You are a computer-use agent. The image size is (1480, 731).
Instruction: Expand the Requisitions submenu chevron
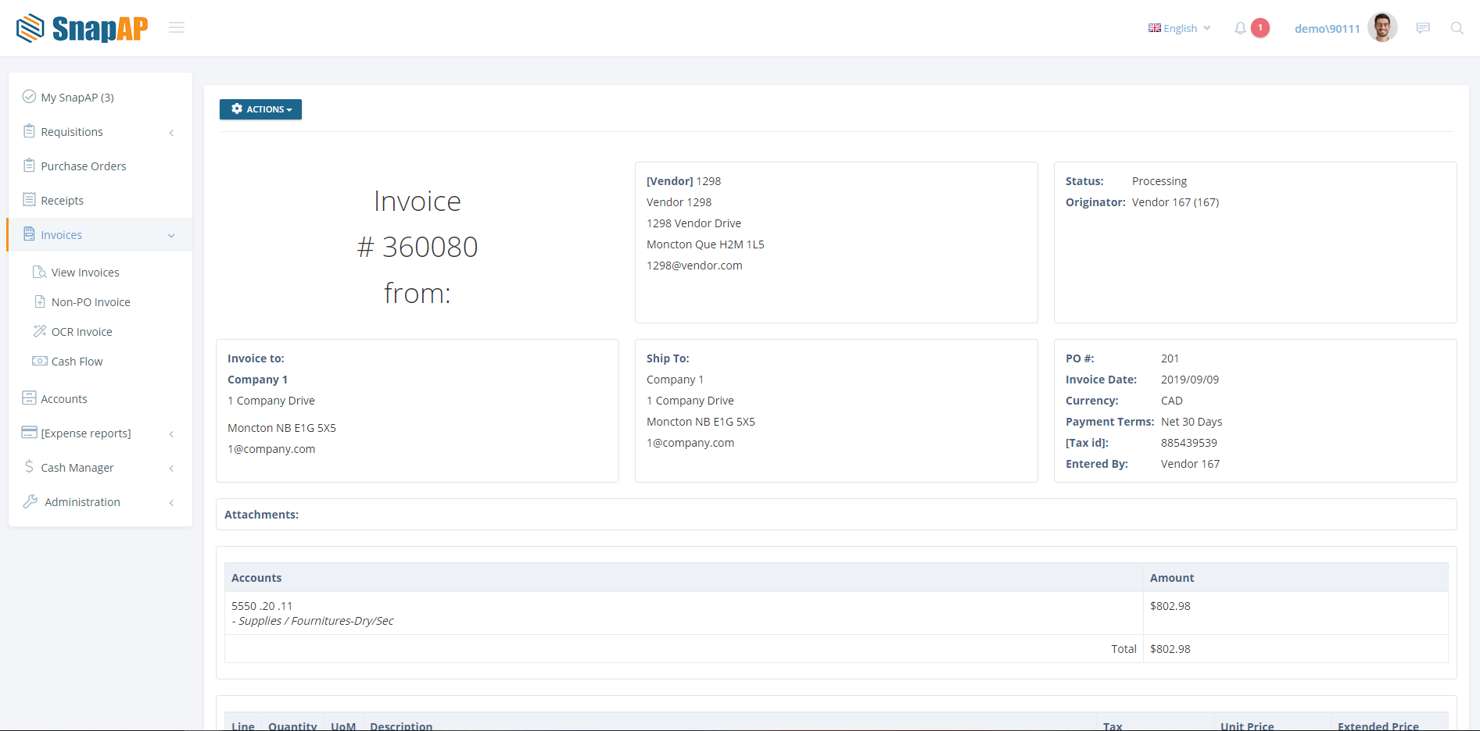tap(172, 133)
